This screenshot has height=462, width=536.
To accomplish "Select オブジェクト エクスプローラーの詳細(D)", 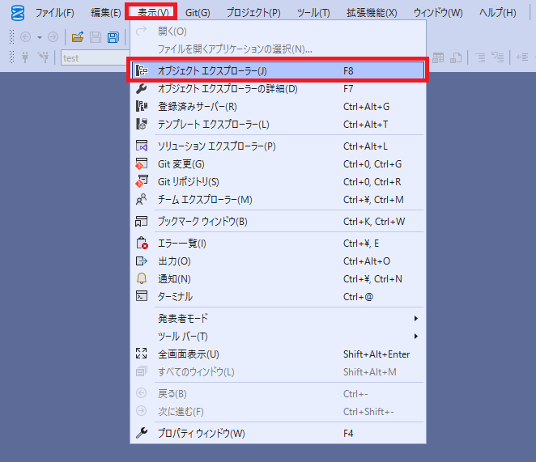I will pos(278,89).
